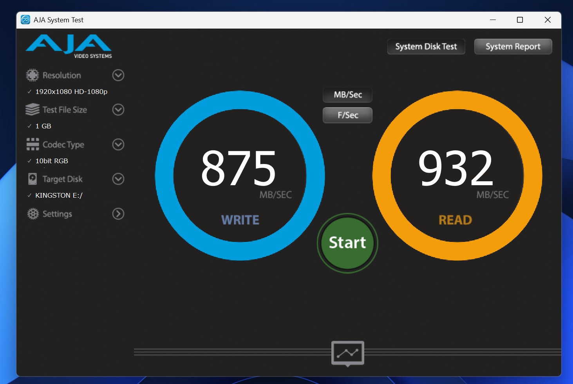Click the Test File Size stack icon
Viewport: 573px width, 384px height.
point(33,110)
